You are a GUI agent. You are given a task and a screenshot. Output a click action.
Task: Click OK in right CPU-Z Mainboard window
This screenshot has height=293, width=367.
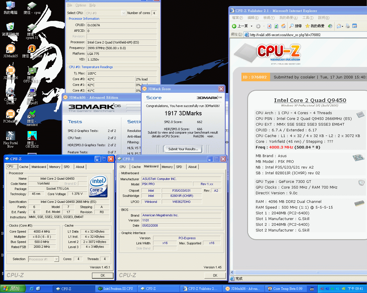click(215, 276)
